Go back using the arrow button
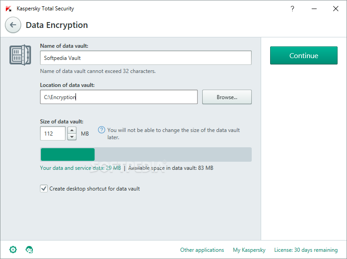The image size is (347, 259). 13,25
